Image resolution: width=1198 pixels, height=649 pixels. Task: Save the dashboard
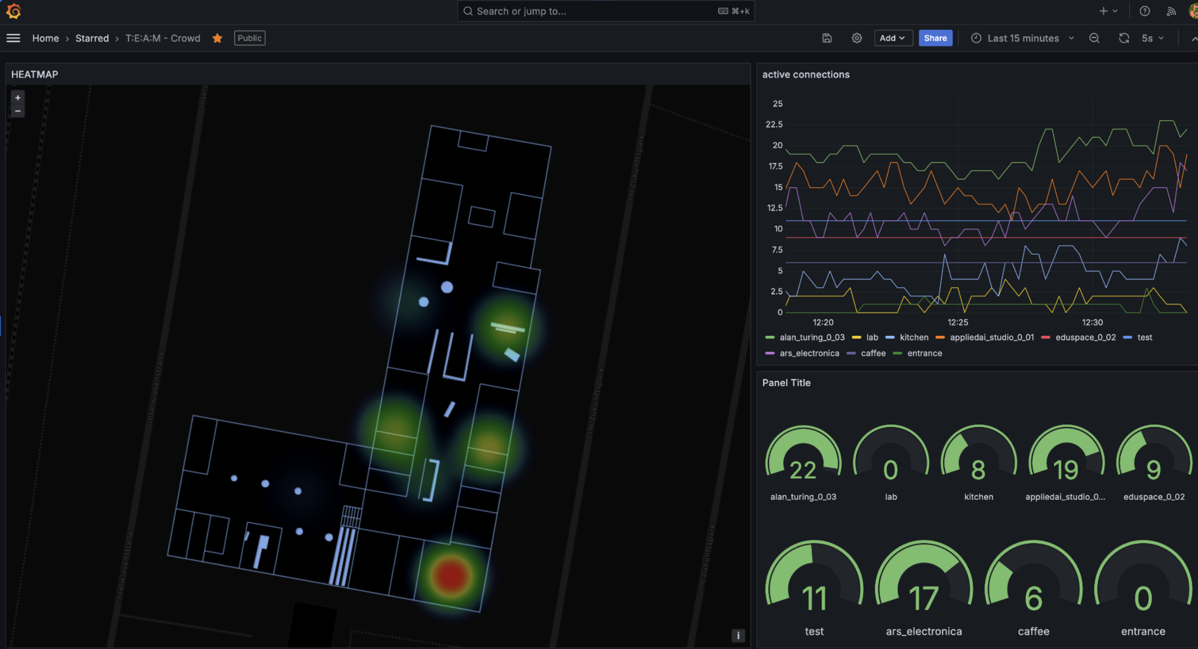826,37
